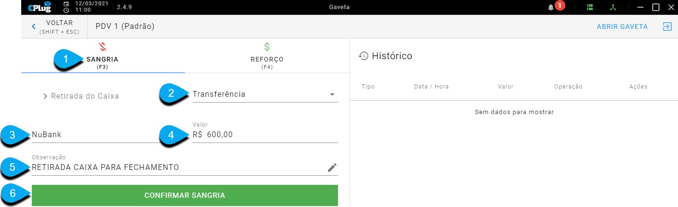Click the exit icon beside Abrir Gaveta
This screenshot has width=678, height=207.
click(667, 26)
